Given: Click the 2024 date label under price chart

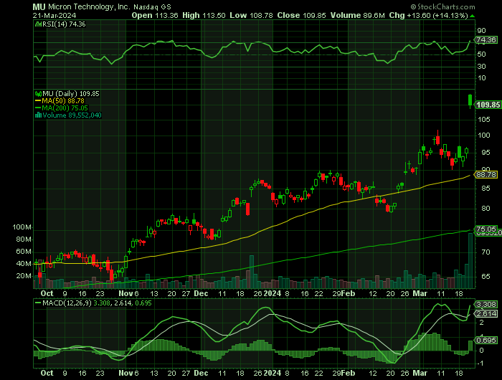Looking at the screenshot, I should pyautogui.click(x=272, y=293).
